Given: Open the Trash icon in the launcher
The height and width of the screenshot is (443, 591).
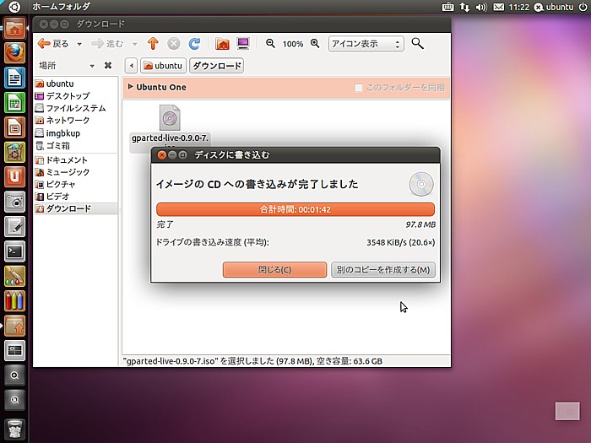Looking at the screenshot, I should tap(14, 429).
